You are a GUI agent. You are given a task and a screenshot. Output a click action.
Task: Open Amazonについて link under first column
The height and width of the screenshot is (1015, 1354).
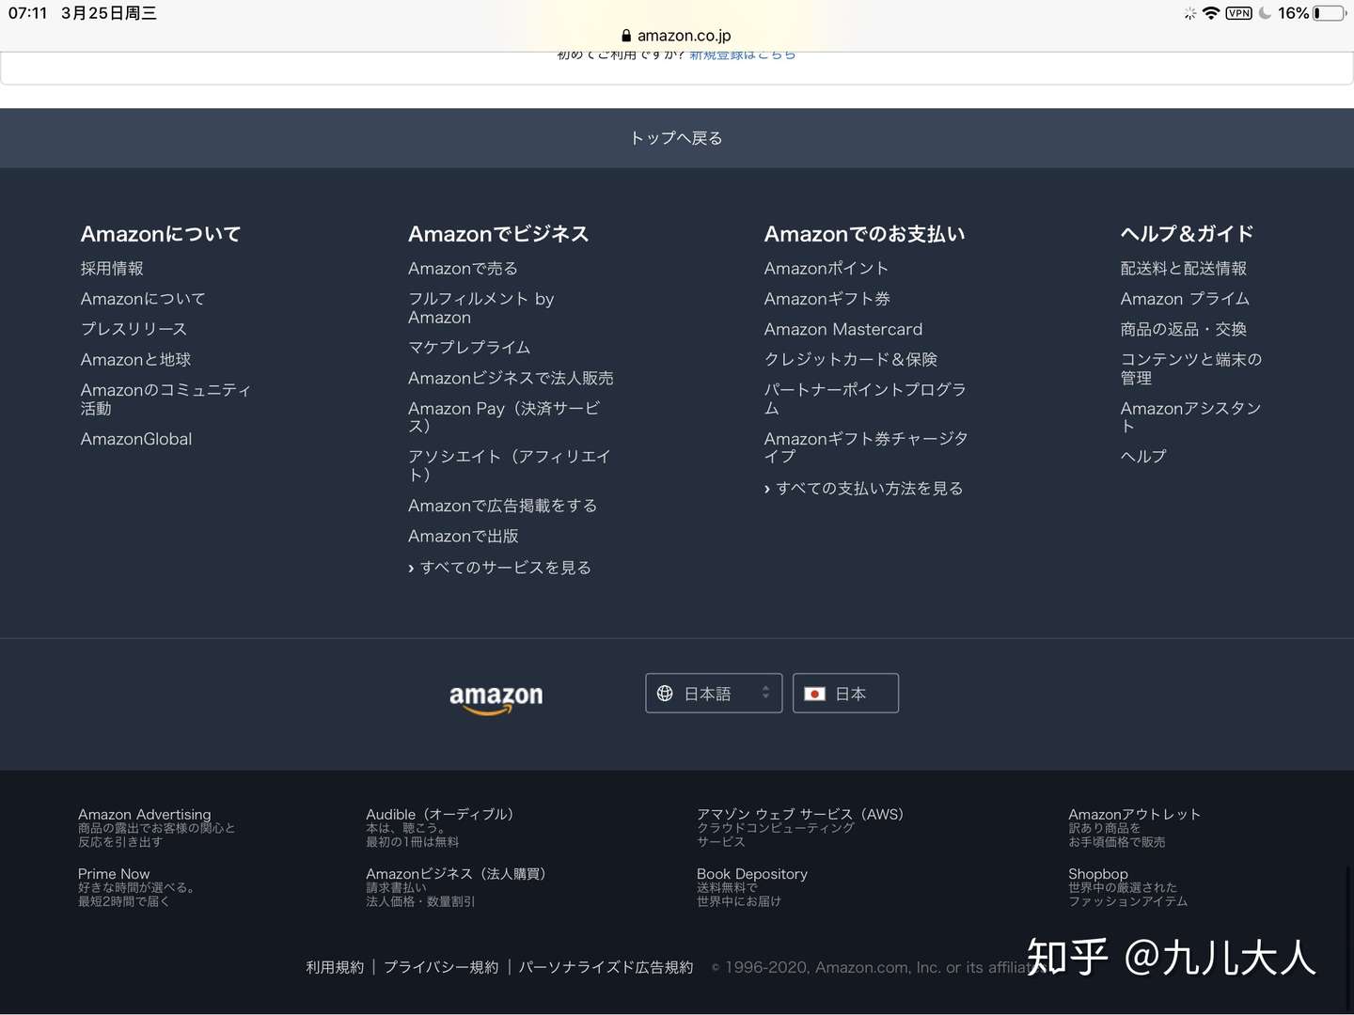point(143,299)
